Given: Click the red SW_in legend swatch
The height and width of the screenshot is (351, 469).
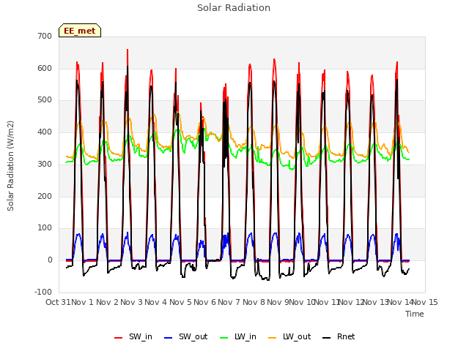Looking at the screenshot, I should tap(119, 338).
